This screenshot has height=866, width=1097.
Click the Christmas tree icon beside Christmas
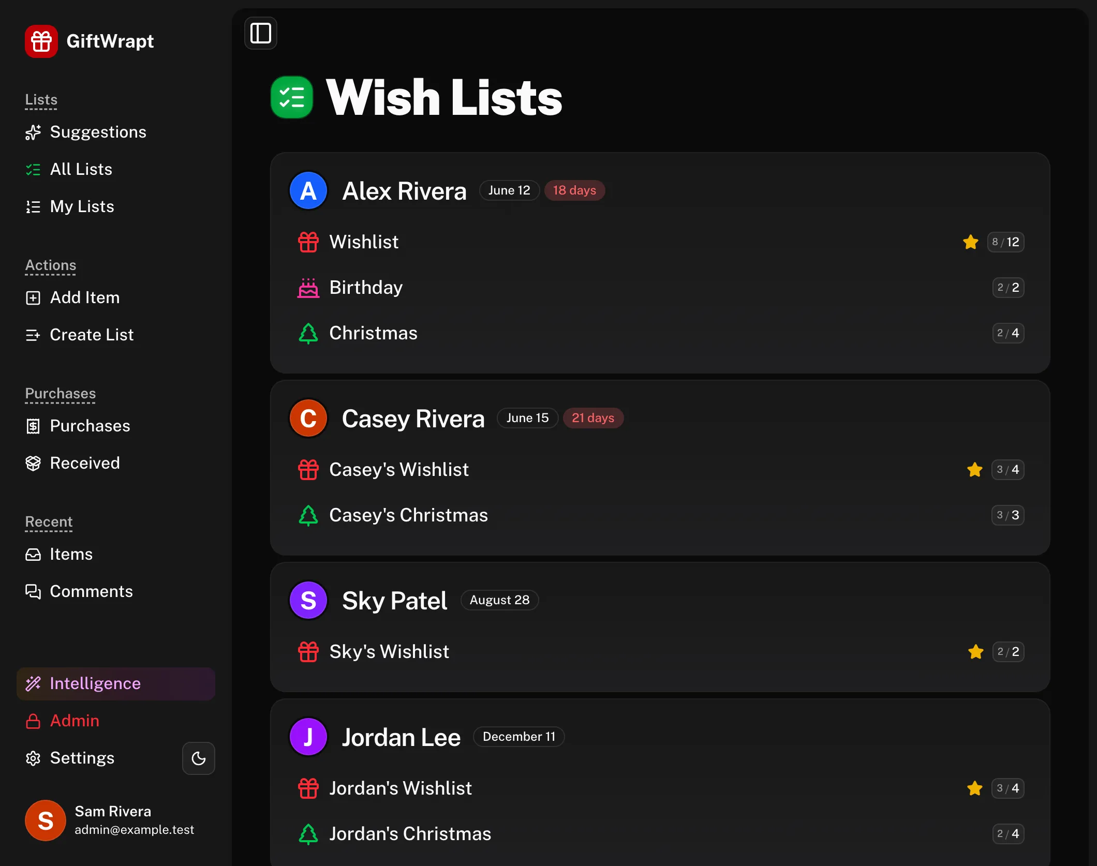click(308, 333)
